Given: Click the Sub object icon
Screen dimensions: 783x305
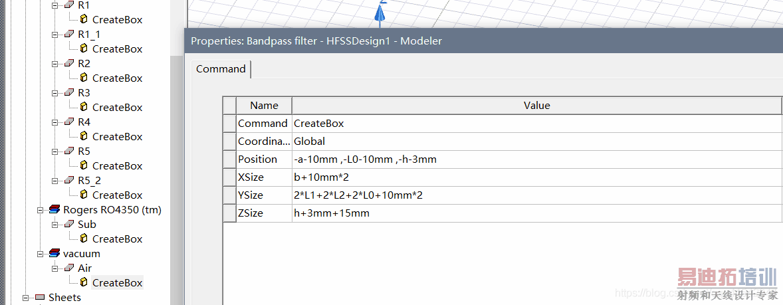Looking at the screenshot, I should pos(69,224).
